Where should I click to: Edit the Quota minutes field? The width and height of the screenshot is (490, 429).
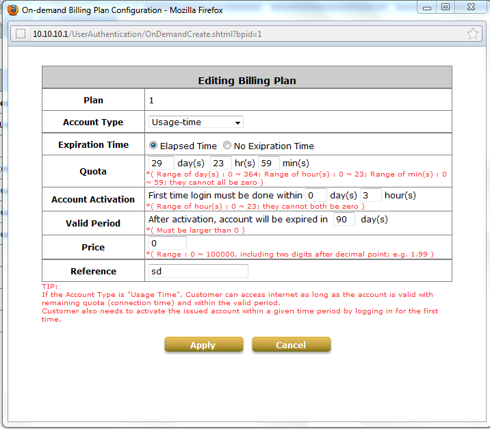click(268, 164)
